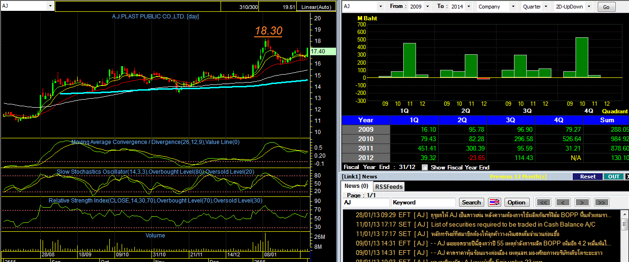629x262 pixels.
Task: Click the 296.58 value in 3Q 2010
Action: point(523,139)
